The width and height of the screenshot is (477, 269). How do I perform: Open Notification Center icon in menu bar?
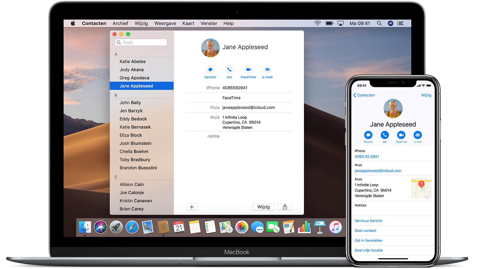pos(401,23)
